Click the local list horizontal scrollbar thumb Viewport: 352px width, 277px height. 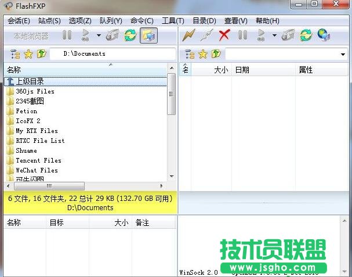(x=49, y=186)
